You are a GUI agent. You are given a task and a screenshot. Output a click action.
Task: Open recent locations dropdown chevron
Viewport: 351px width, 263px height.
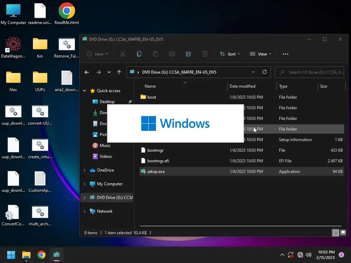tap(109, 72)
